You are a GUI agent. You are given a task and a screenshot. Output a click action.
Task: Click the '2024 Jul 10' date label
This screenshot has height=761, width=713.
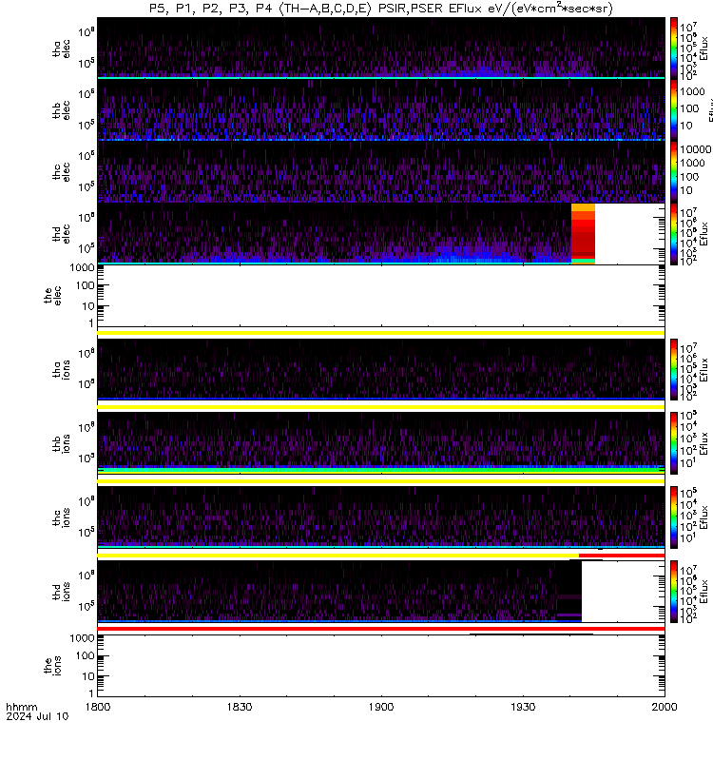37,716
